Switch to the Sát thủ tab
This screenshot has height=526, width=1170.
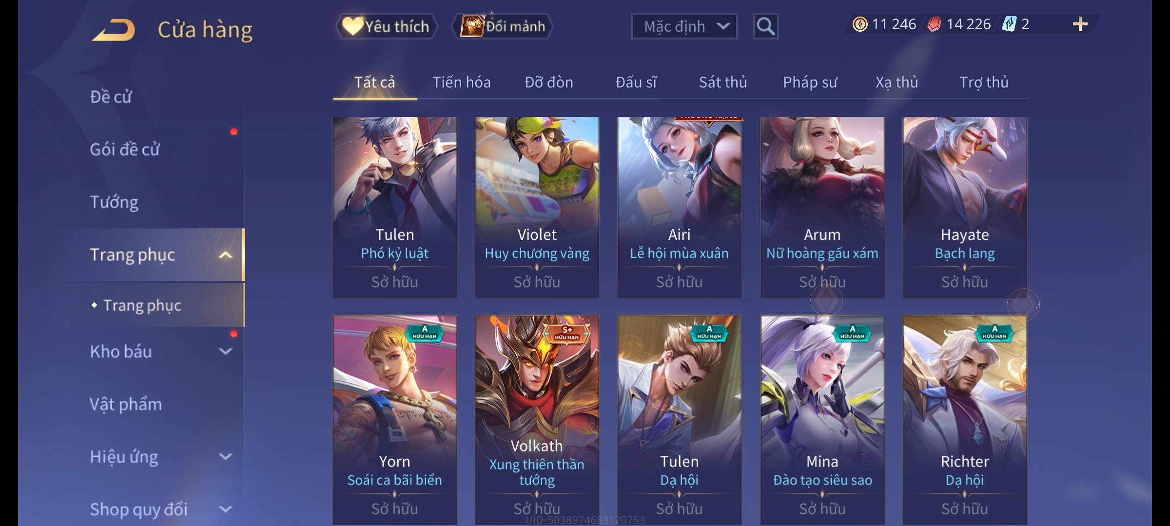pyautogui.click(x=723, y=82)
